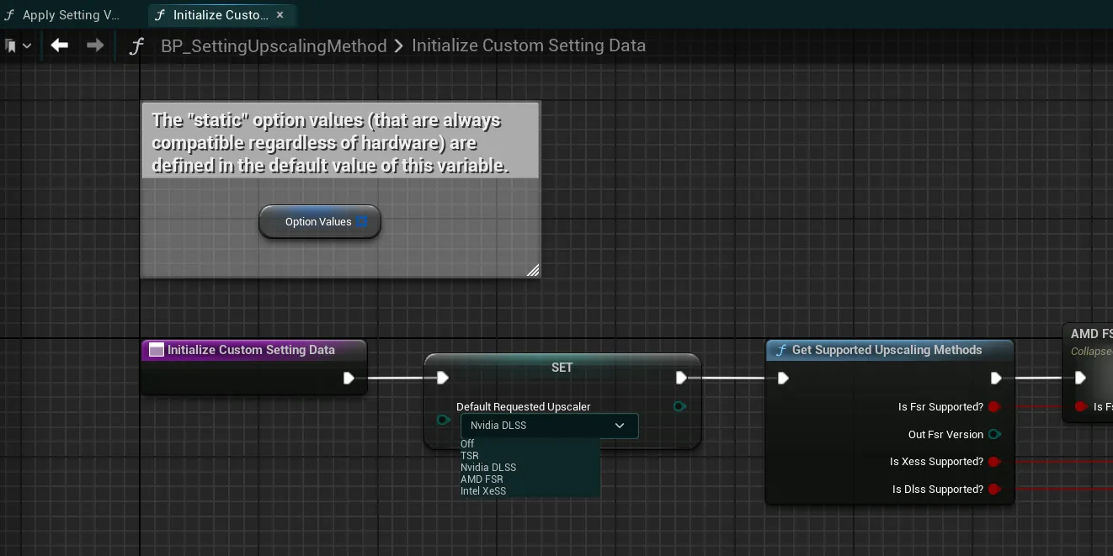Choose Off from the upscaler list
The height and width of the screenshot is (556, 1113).
[x=467, y=444]
